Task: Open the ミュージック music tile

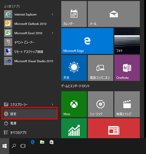Action: point(100,104)
